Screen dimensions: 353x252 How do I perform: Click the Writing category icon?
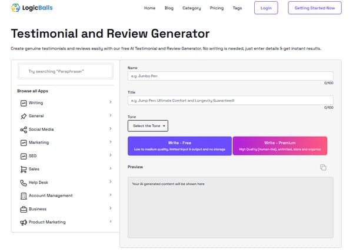(x=24, y=103)
